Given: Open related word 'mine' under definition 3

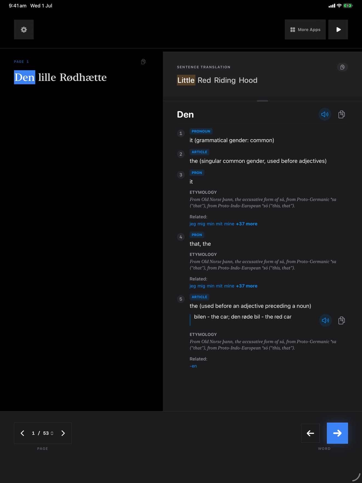Looking at the screenshot, I should (x=229, y=224).
